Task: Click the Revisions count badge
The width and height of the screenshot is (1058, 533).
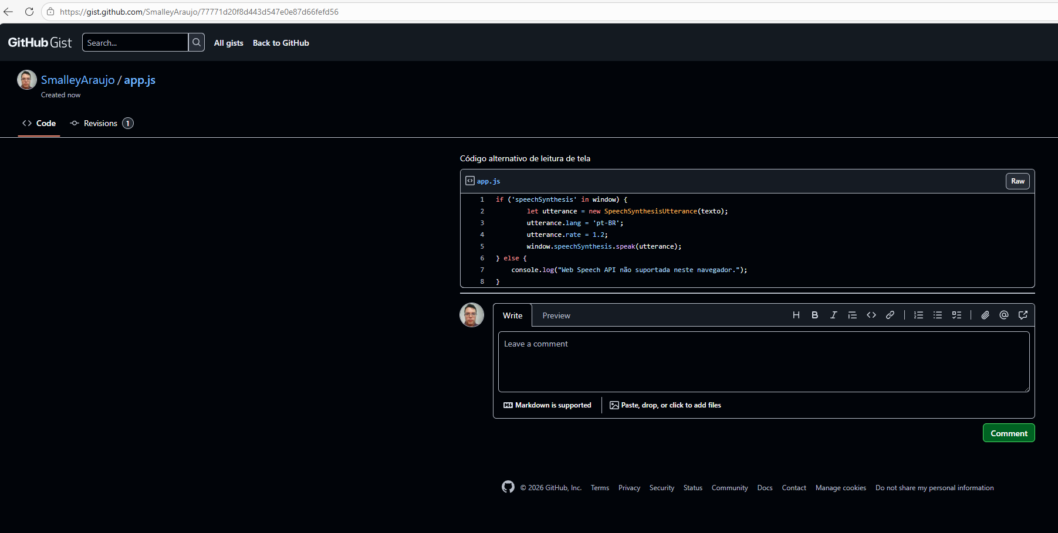Action: (x=128, y=123)
